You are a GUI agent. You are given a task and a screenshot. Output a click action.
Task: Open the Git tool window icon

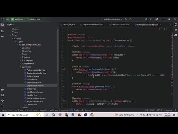[3, 106]
